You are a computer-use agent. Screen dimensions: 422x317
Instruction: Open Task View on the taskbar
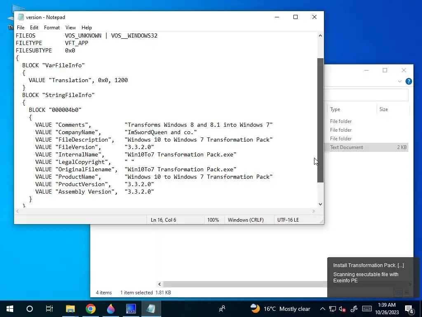pos(49,309)
